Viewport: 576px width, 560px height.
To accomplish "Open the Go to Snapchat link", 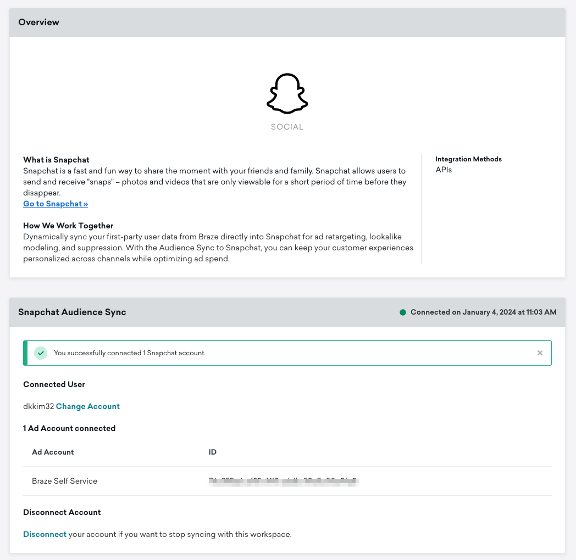I will tap(55, 204).
